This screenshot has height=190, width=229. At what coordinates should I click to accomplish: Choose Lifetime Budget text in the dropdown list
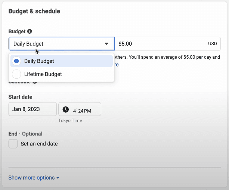[x=43, y=74]
